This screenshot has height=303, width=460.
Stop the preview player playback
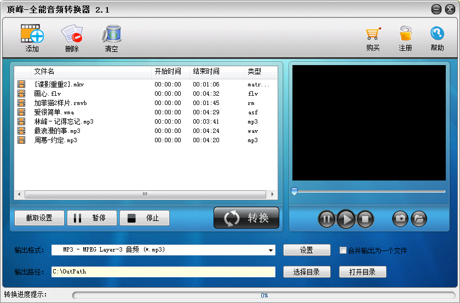(x=365, y=219)
